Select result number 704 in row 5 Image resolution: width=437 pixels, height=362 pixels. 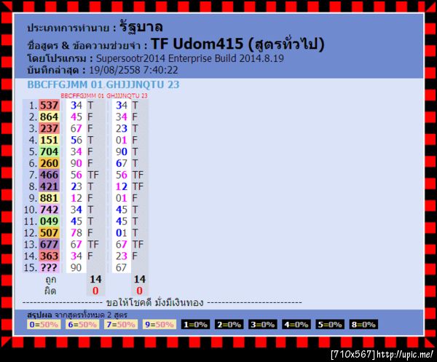[49, 152]
